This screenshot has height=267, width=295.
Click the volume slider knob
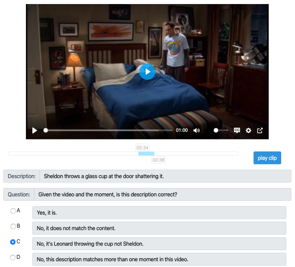pyautogui.click(x=216, y=130)
